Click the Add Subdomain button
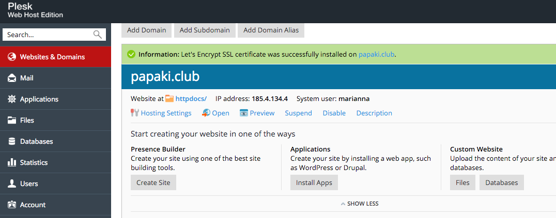This screenshot has width=556, height=218. 205,30
